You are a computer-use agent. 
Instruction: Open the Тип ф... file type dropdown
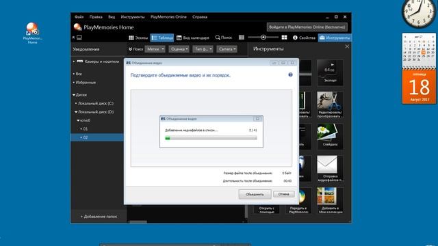(203, 49)
